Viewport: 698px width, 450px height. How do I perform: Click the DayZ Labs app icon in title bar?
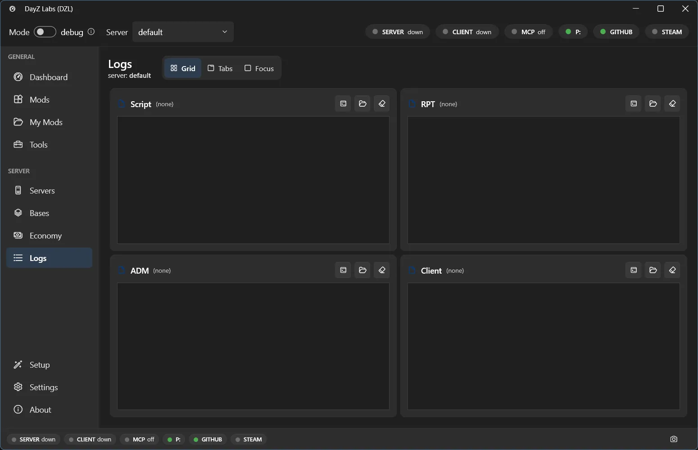13,9
